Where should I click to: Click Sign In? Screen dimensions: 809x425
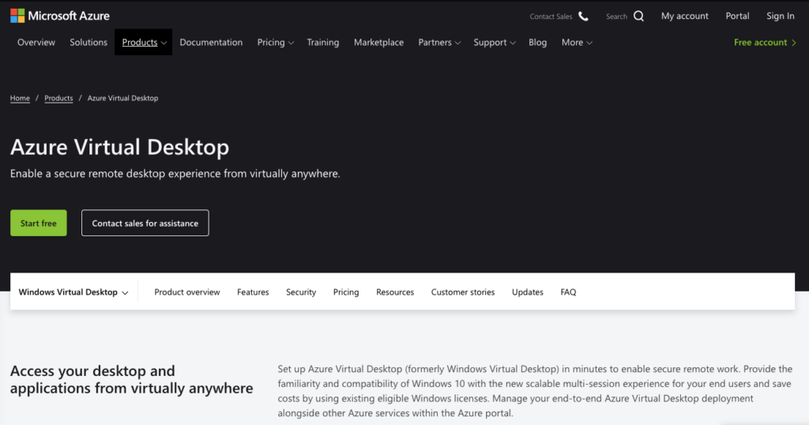tap(780, 16)
